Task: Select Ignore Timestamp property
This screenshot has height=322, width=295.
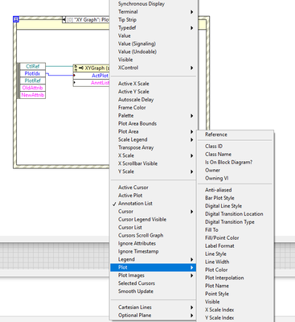Action: [154, 251]
